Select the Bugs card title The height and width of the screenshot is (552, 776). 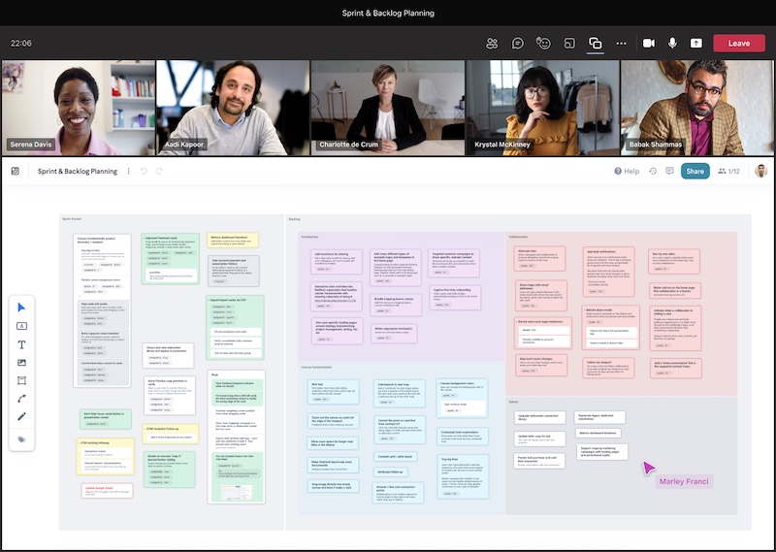215,374
